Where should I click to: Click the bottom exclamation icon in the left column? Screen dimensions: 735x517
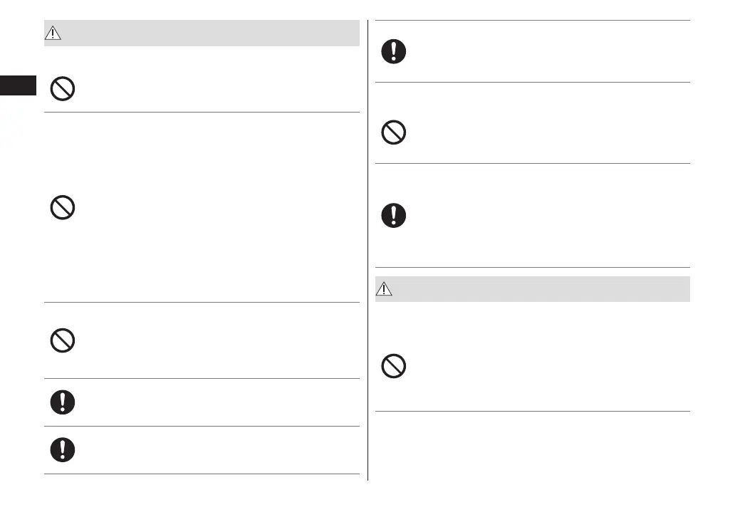click(x=63, y=450)
